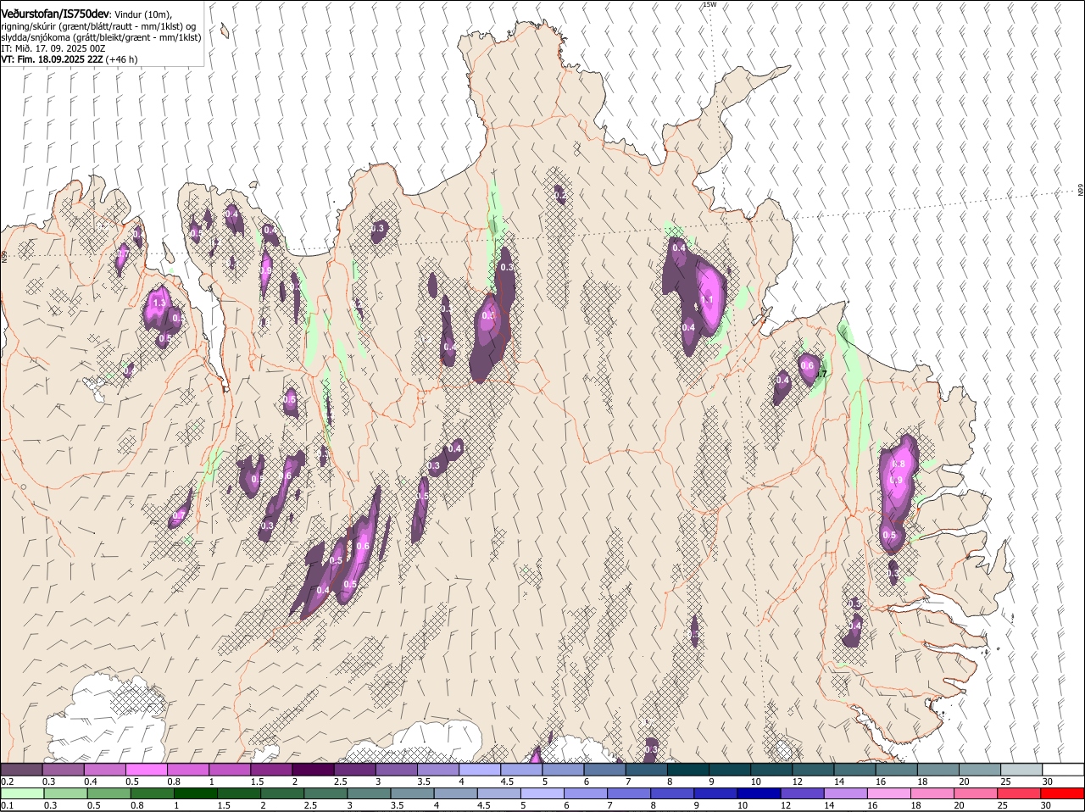Pick the slate blue snow swatch between 6 and 7
This screenshot has width=1085, height=812.
[604, 769]
